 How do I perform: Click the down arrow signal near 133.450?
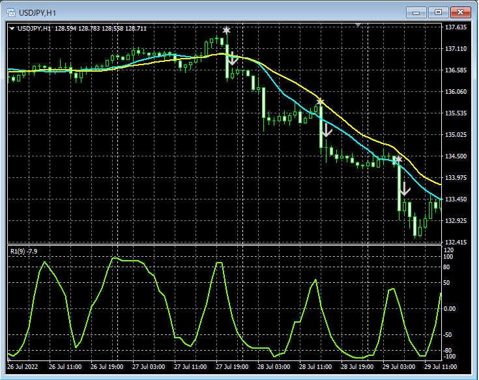[405, 189]
